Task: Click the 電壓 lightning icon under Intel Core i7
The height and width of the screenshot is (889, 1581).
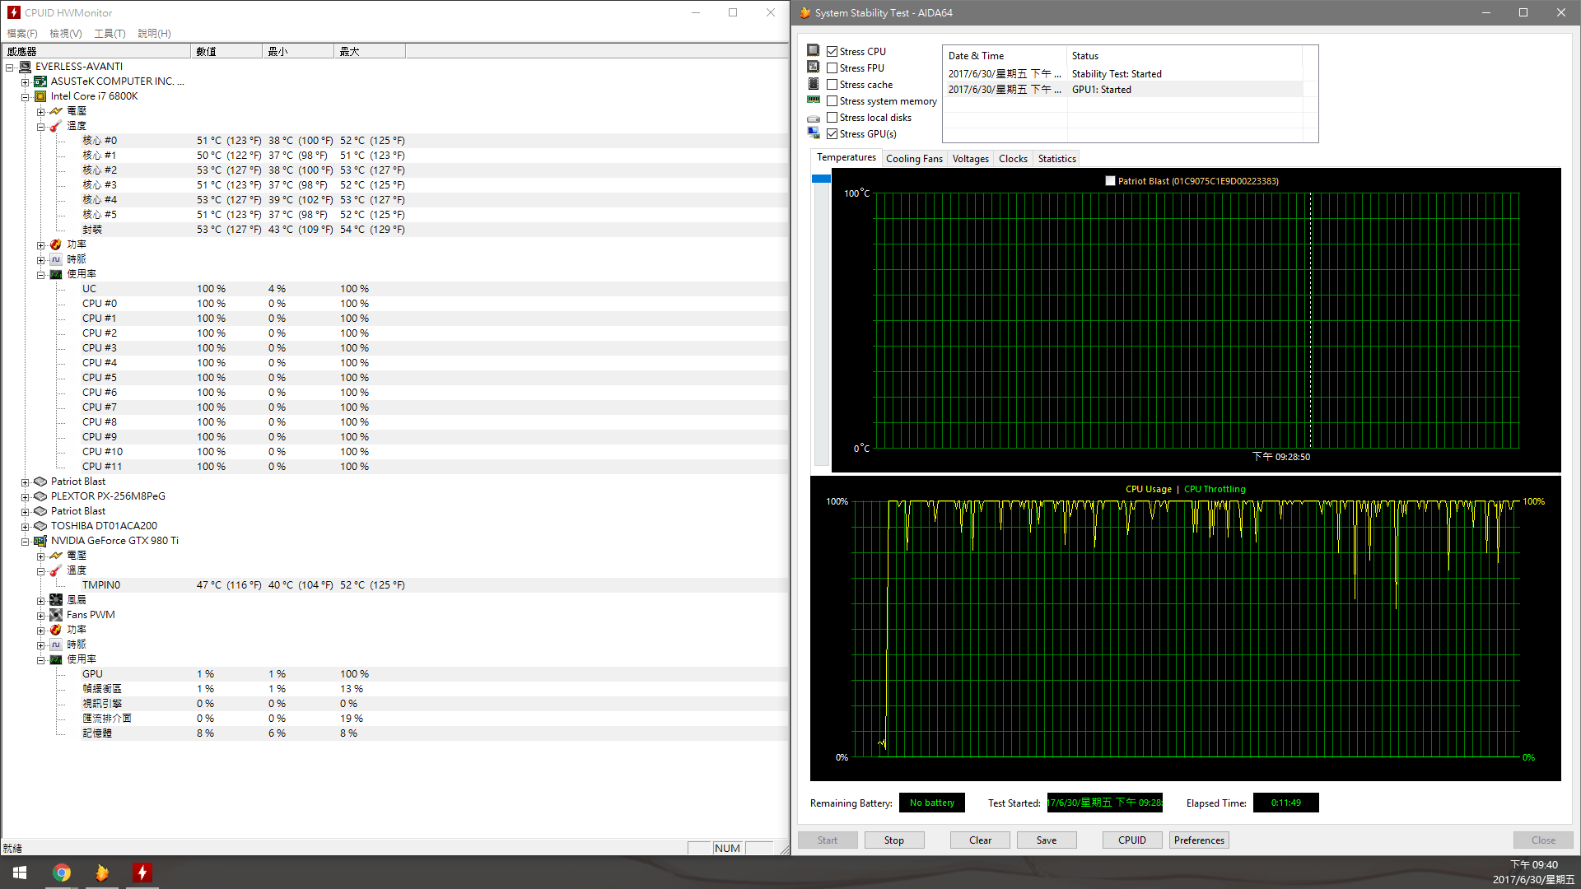Action: (x=56, y=111)
